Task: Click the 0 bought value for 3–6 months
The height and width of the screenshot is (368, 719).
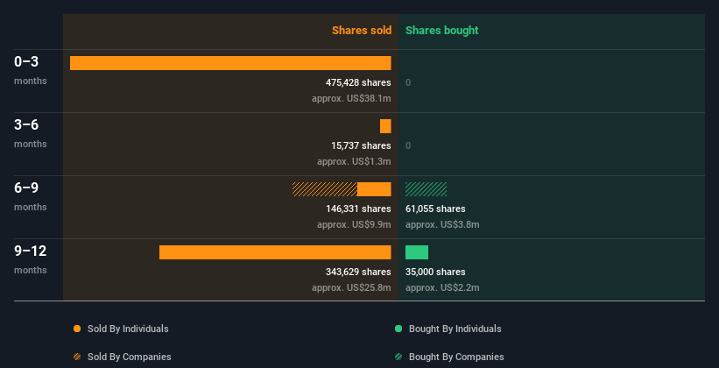Action: [408, 145]
